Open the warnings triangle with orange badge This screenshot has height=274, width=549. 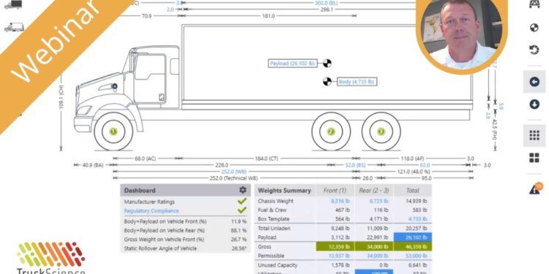[535, 189]
